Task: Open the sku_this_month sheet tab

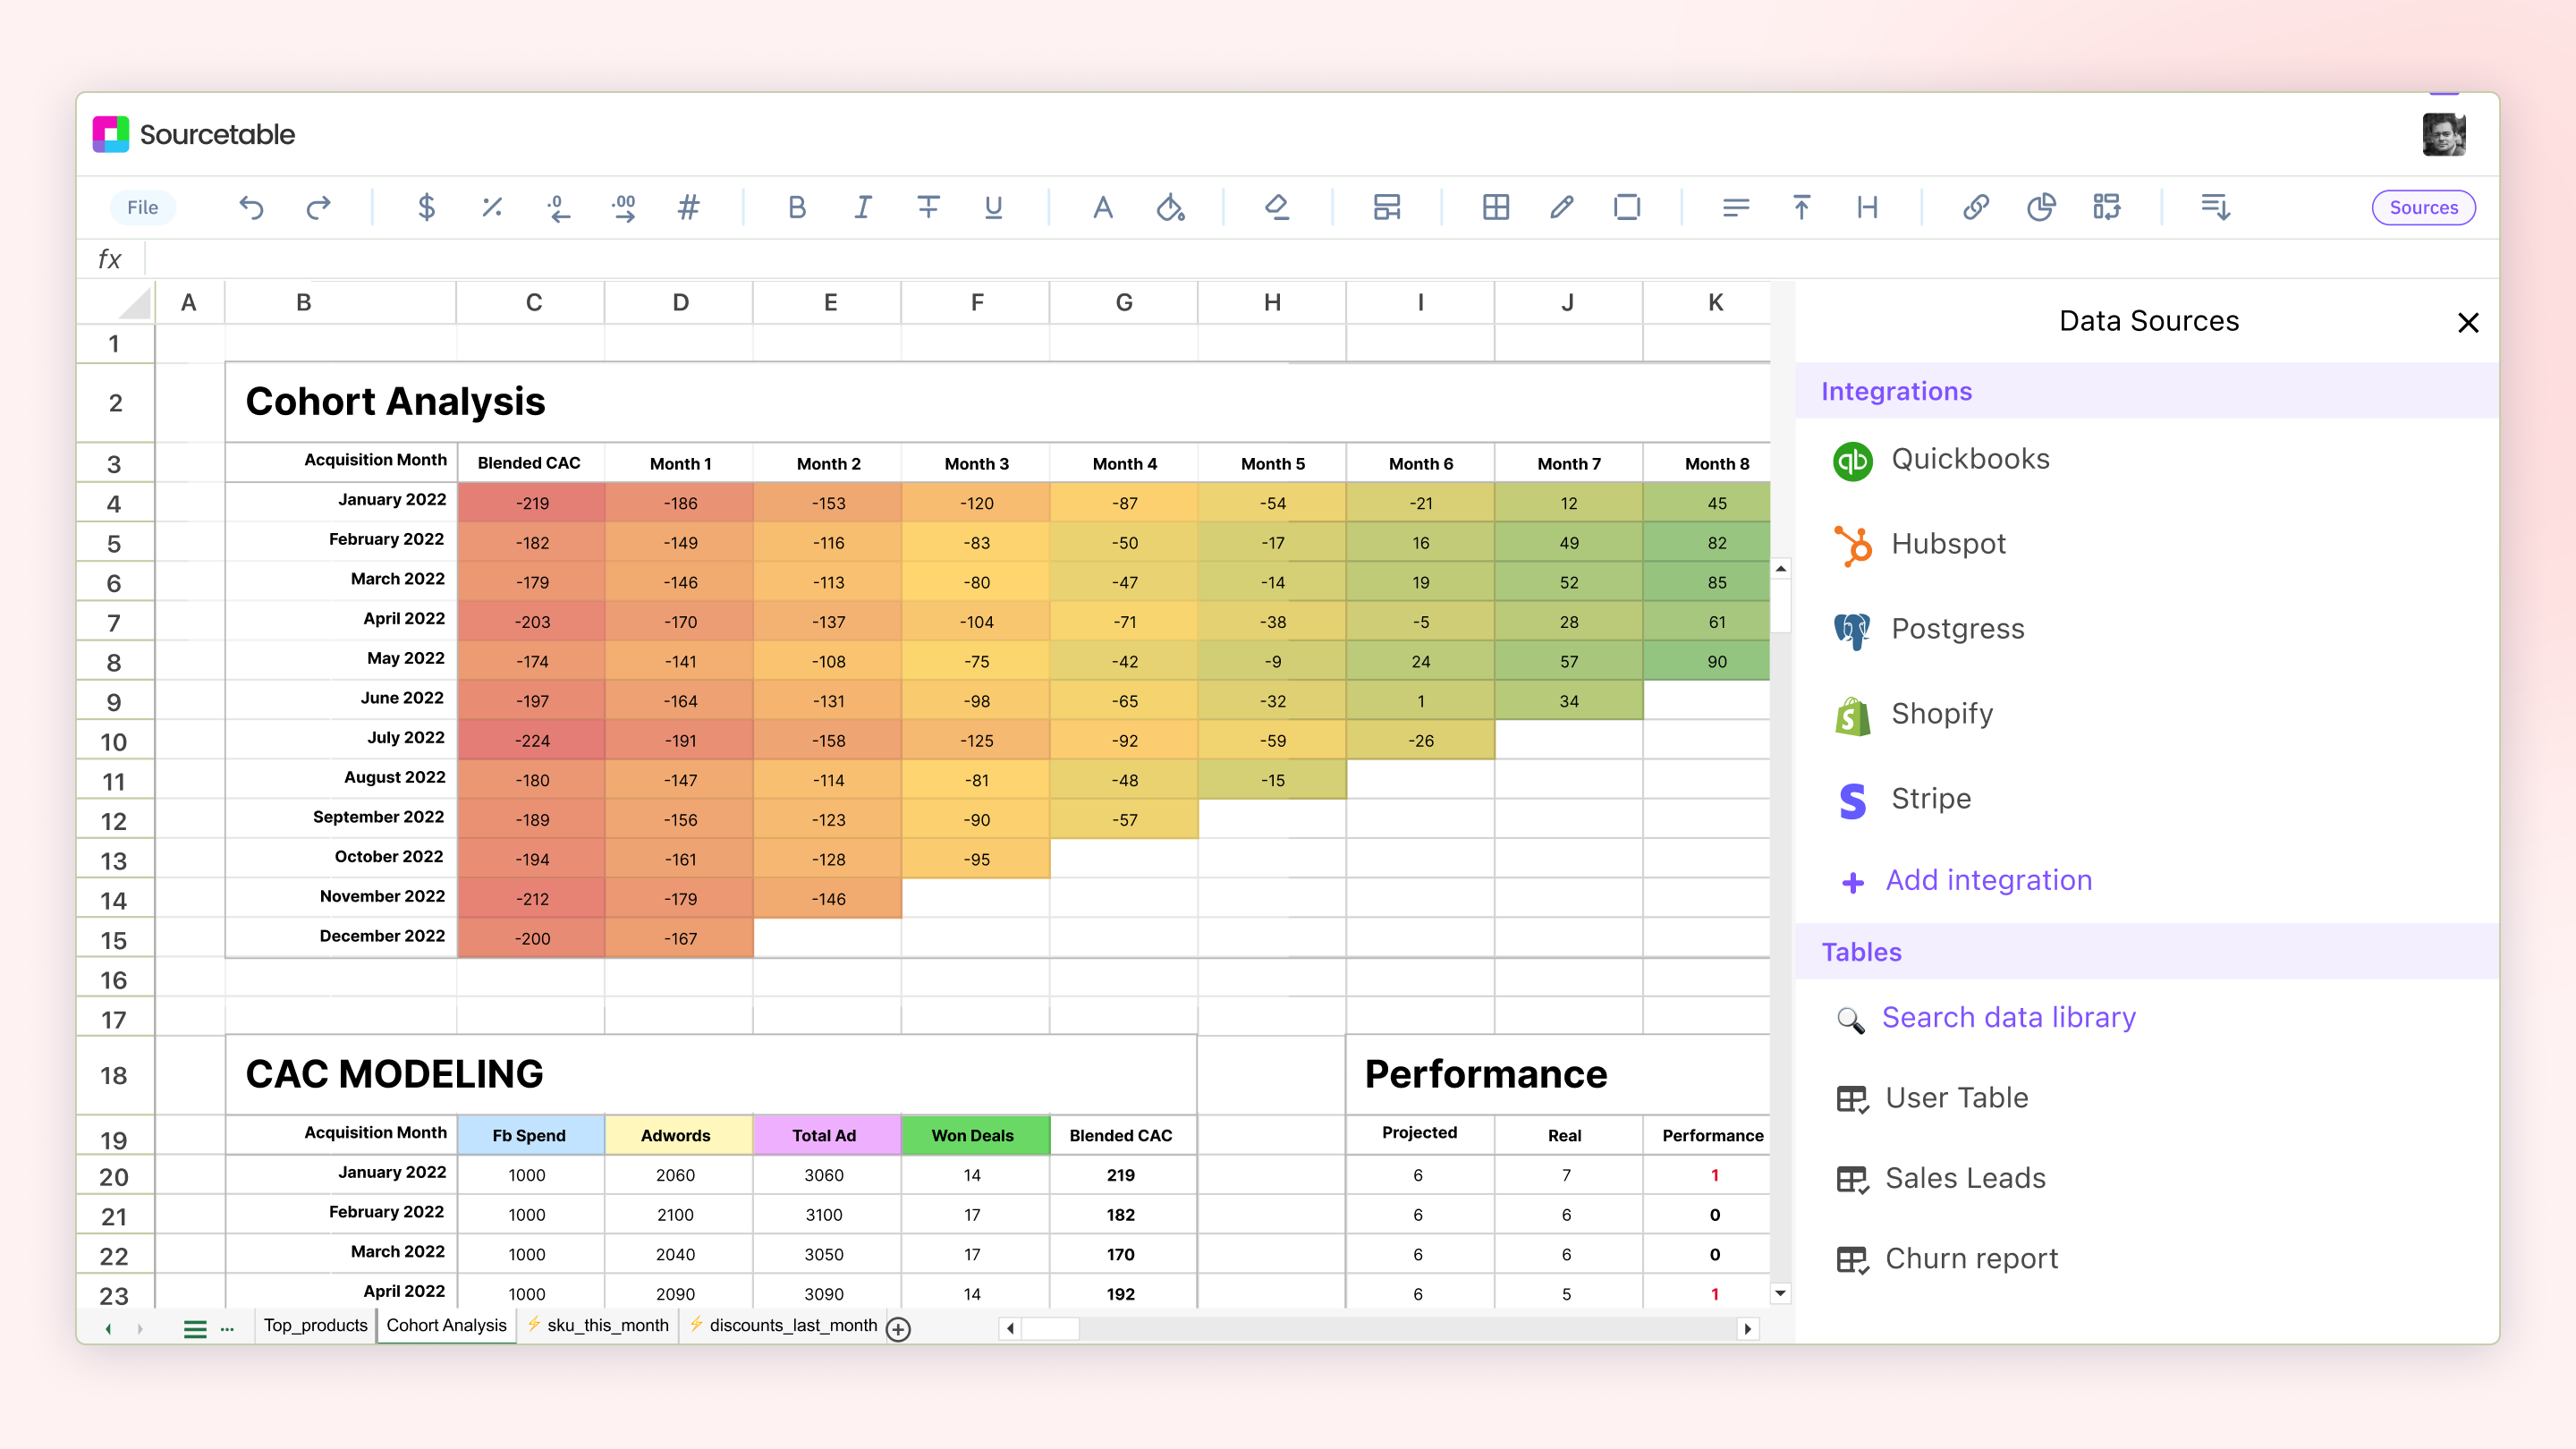Action: click(606, 1326)
